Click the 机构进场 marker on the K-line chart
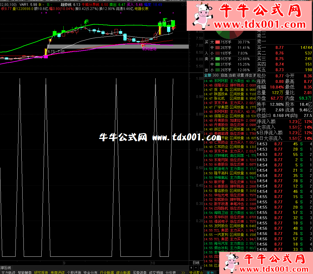313x274 pixels. pos(149,49)
